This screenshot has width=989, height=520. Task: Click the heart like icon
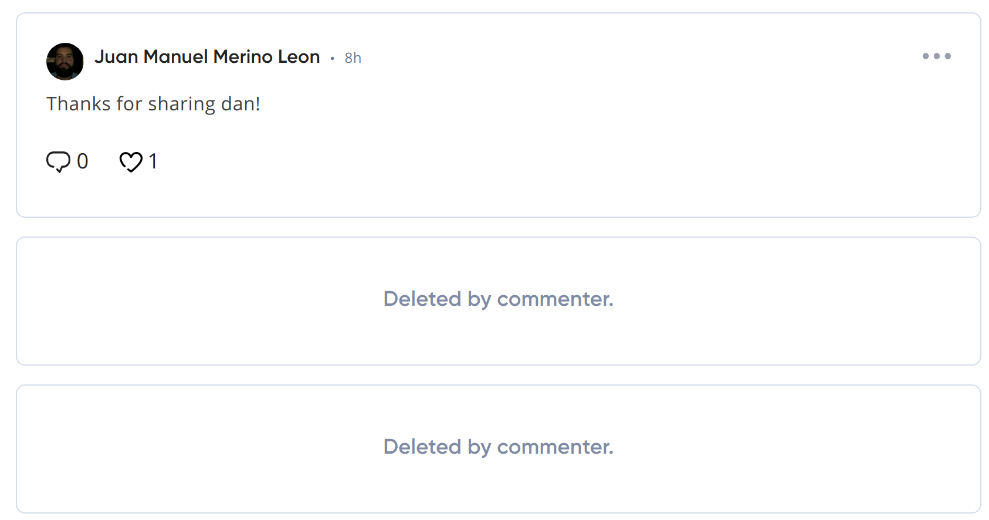click(131, 161)
